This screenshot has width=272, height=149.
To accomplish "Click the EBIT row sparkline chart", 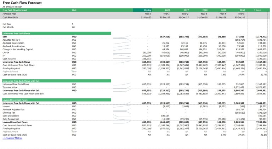I will (x=122, y=37).
